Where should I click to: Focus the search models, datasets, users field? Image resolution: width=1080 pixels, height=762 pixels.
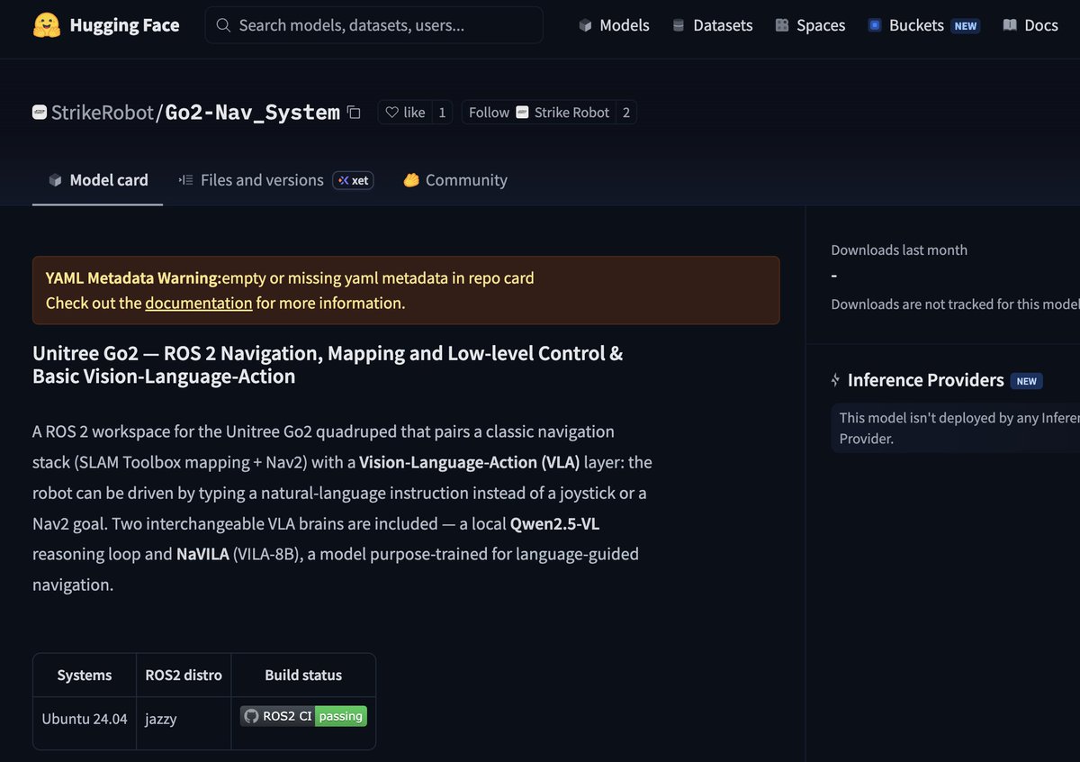(x=374, y=25)
